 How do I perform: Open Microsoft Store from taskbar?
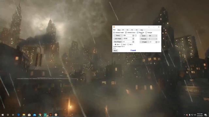coord(29,115)
